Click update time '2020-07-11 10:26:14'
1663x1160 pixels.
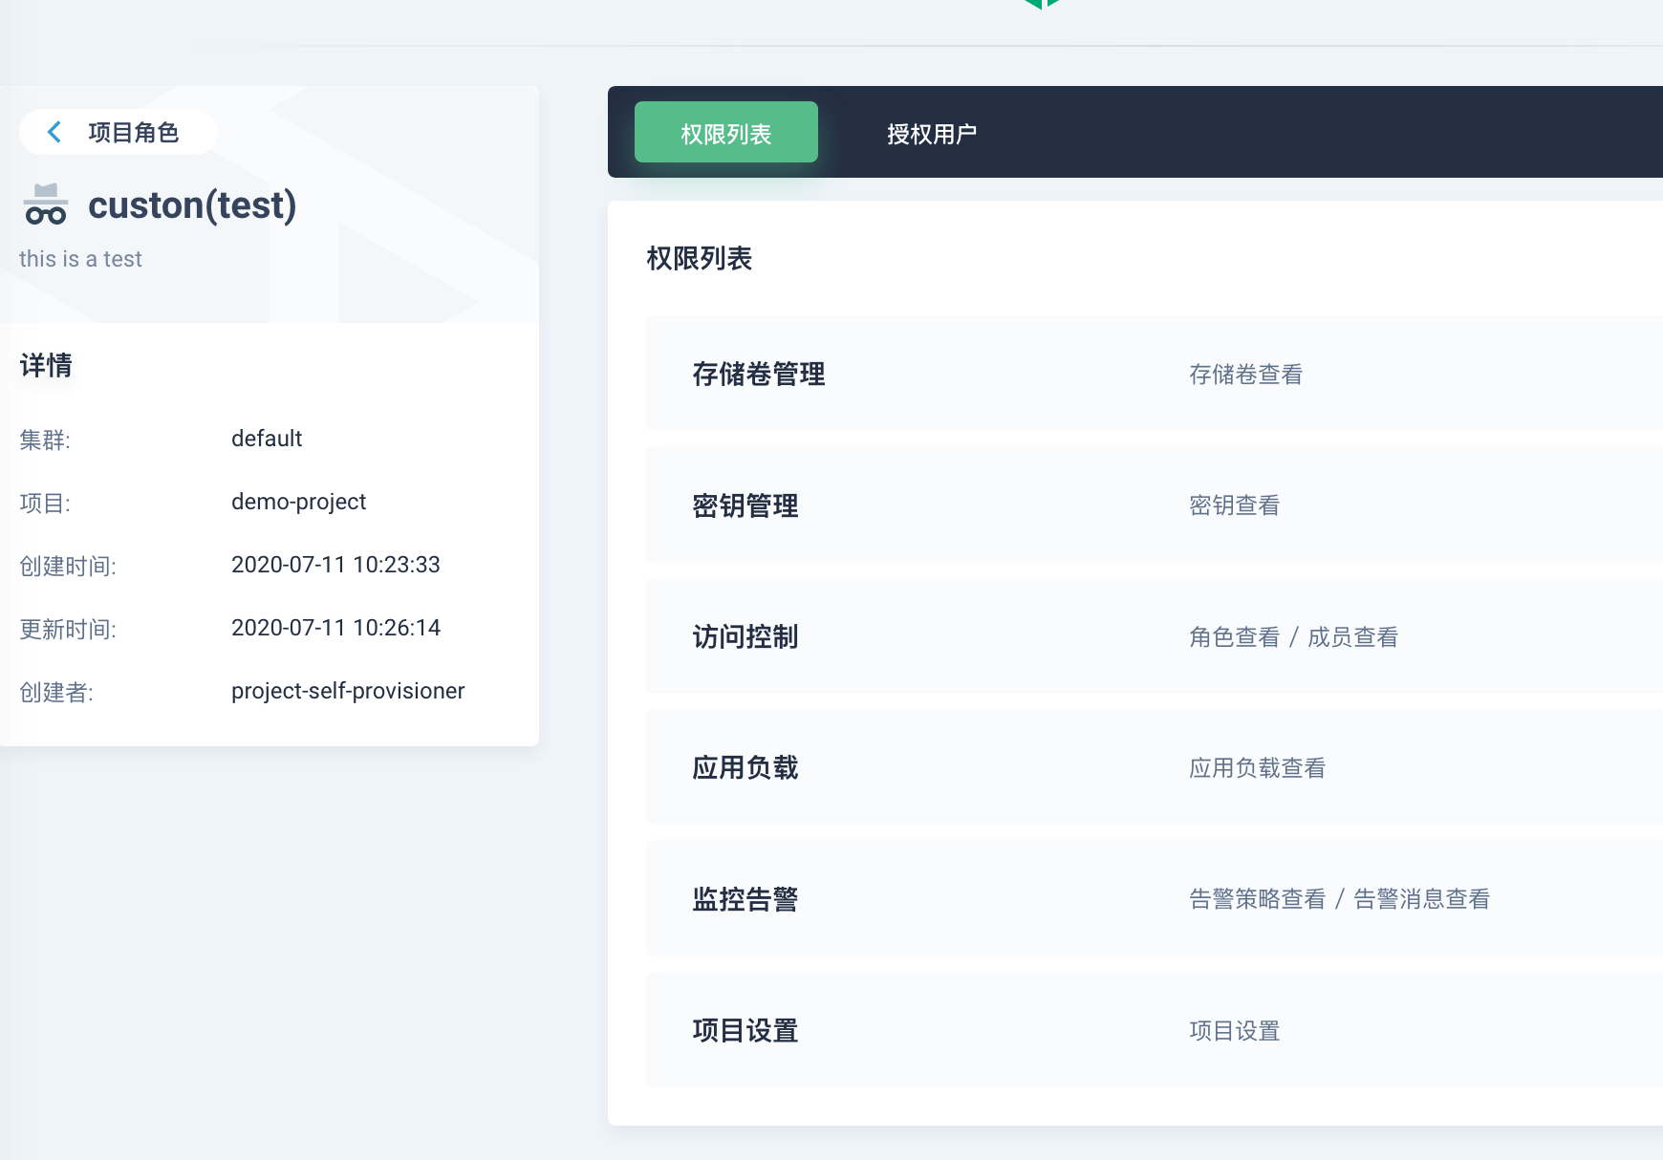(335, 628)
